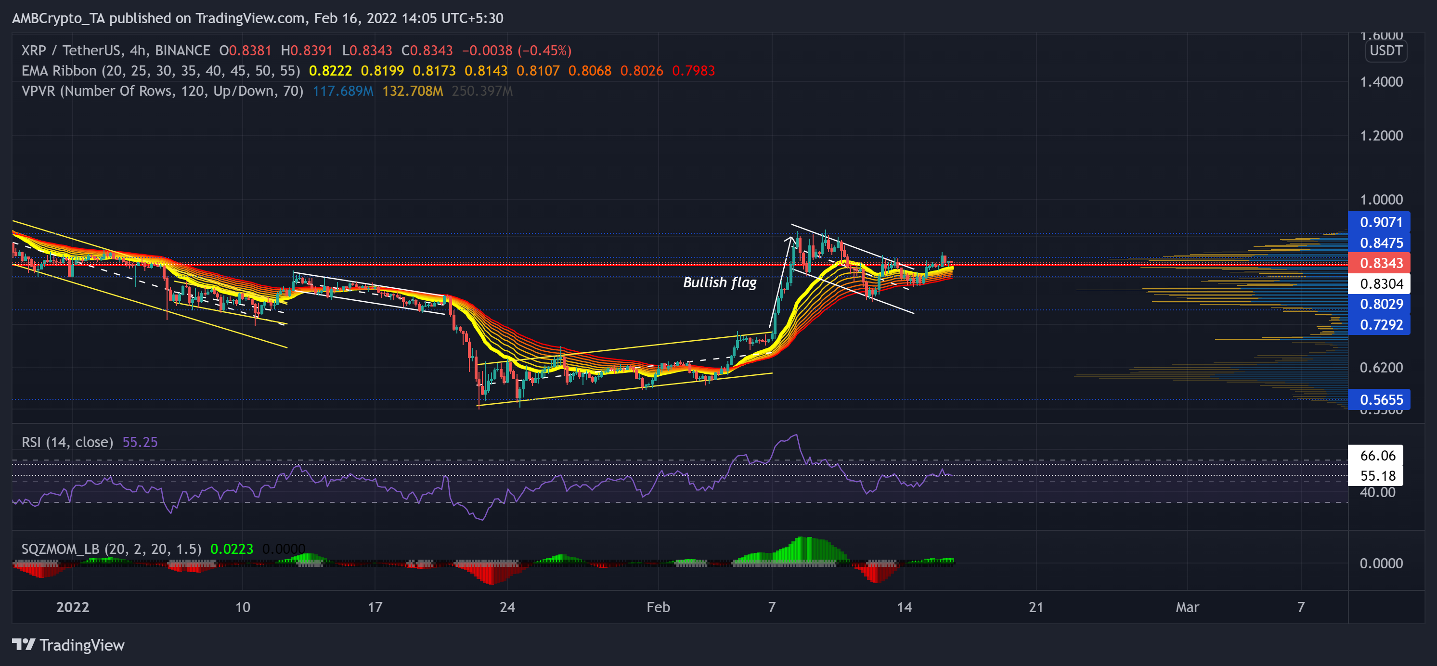Click the EMA Ribbon indicator legend

[161, 71]
